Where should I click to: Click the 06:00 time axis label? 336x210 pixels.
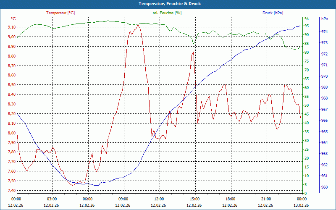point(87,199)
